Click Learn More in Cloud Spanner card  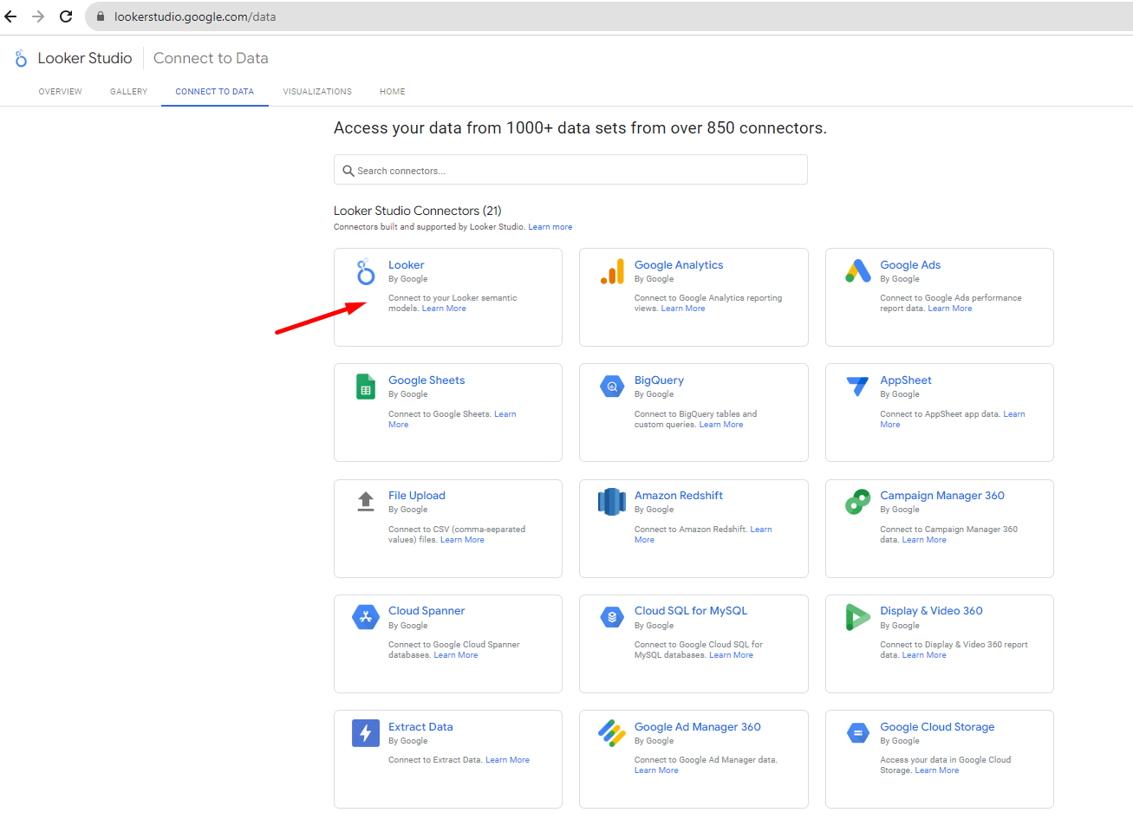(456, 655)
